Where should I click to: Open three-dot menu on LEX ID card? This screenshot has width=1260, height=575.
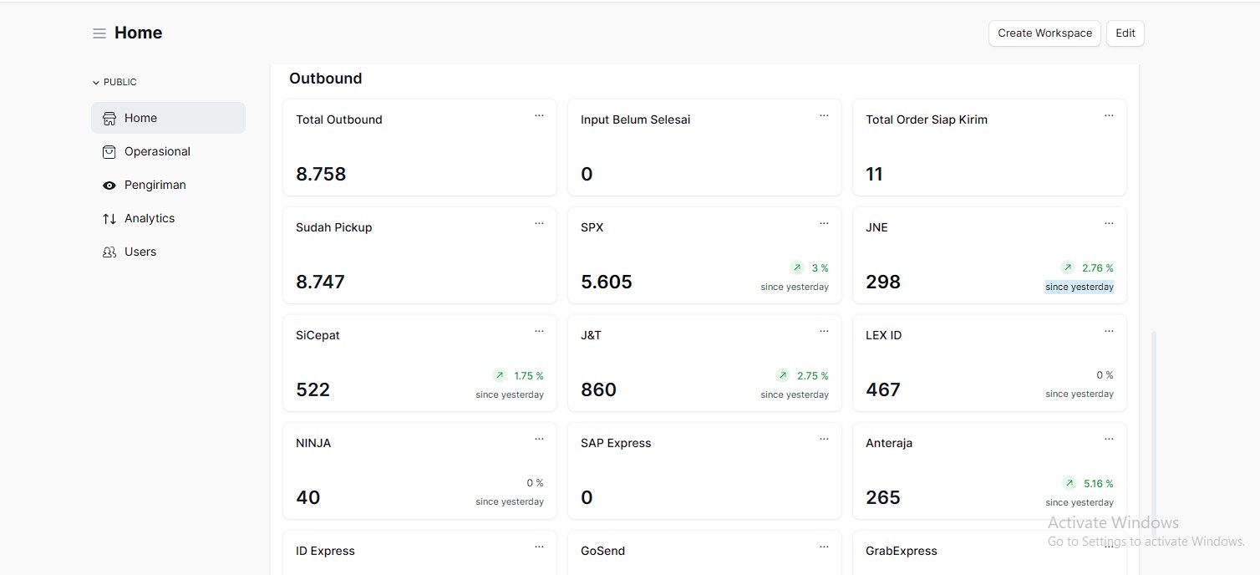pyautogui.click(x=1109, y=332)
